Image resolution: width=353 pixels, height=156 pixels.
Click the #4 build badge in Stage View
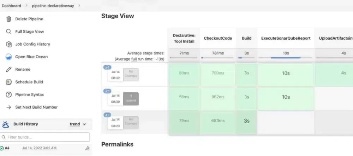[107, 67]
